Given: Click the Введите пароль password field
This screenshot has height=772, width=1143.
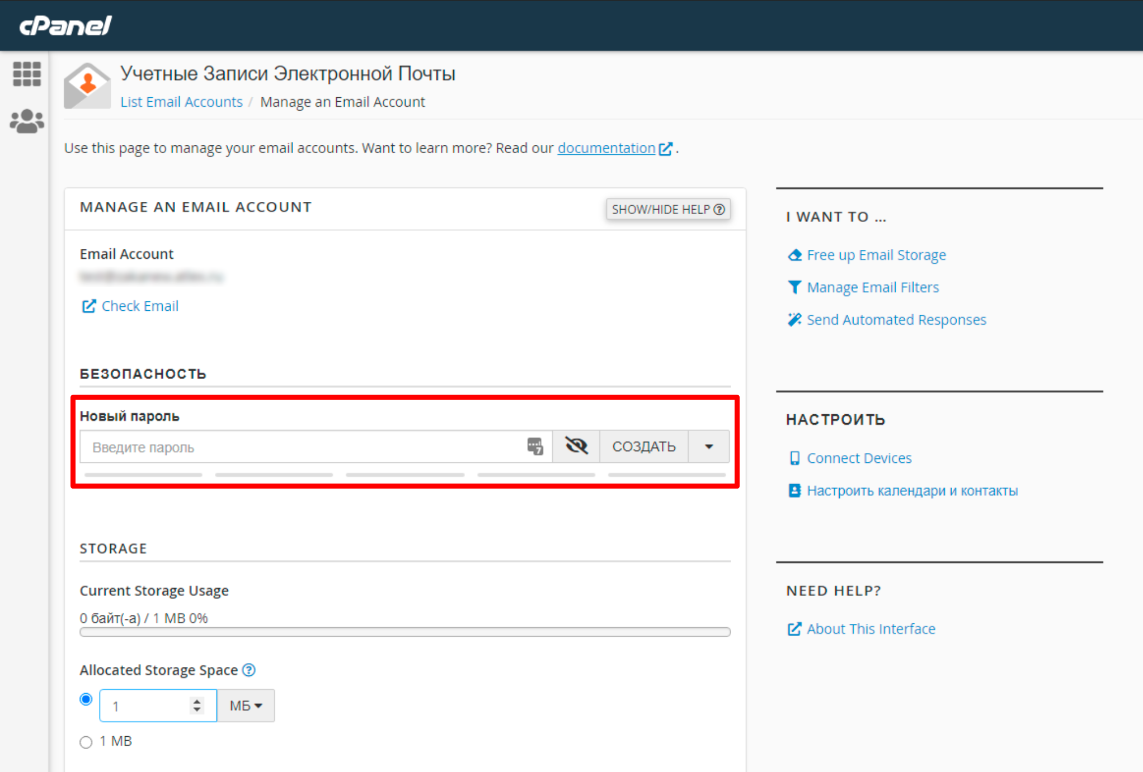Looking at the screenshot, I should point(302,447).
